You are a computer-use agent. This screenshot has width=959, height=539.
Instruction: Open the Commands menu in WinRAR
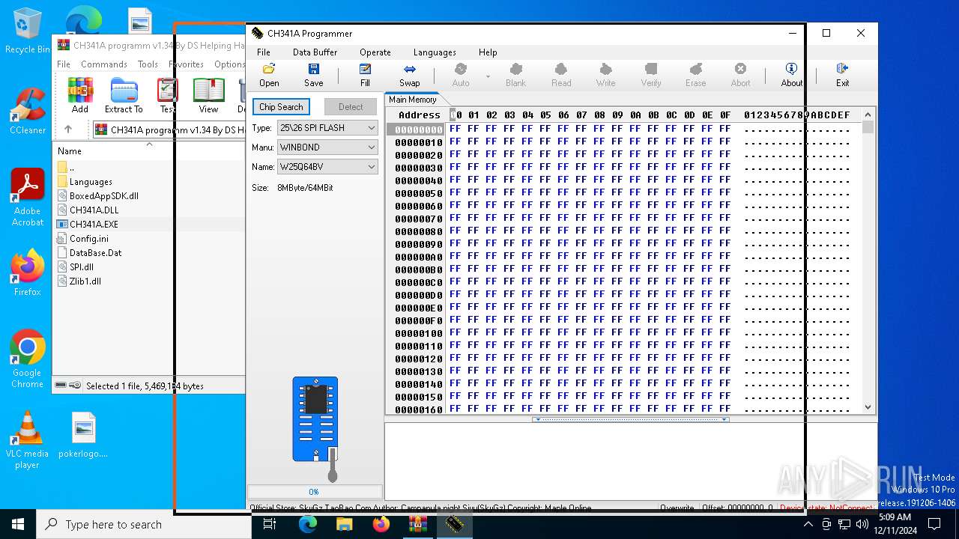tap(104, 64)
